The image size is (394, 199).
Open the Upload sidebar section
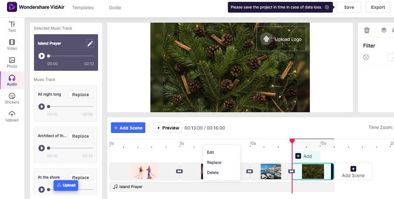12,116
